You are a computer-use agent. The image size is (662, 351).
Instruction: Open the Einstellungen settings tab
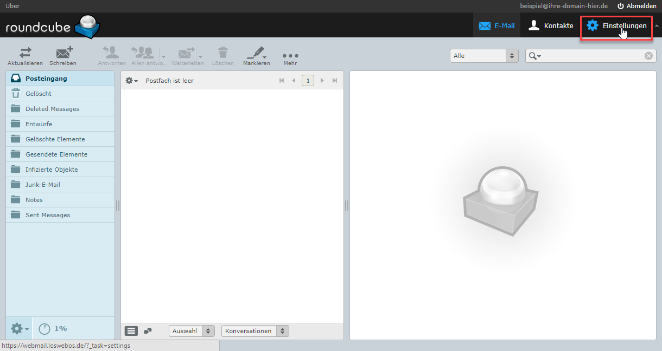[x=616, y=25]
